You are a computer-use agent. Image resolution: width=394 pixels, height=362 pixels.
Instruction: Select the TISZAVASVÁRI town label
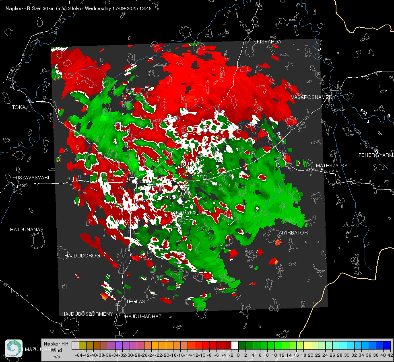(x=32, y=178)
